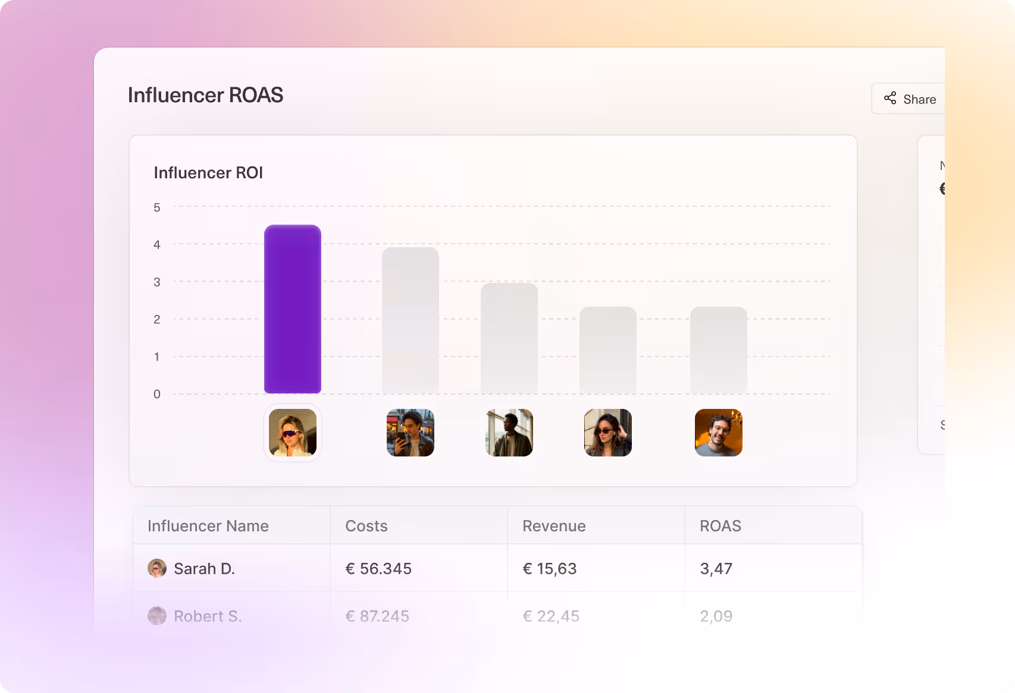Click the second influencer's avatar under the chart
Screen dimensions: 1015x693
410,433
